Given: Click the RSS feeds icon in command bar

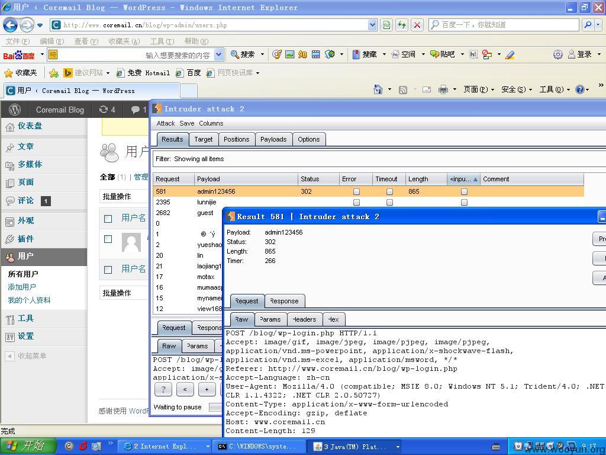Looking at the screenshot, I should coord(402,90).
